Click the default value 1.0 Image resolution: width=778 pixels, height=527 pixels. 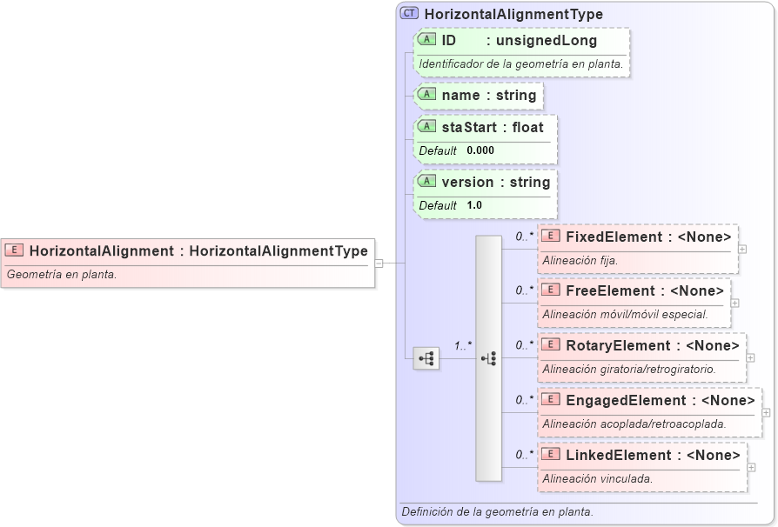click(x=474, y=205)
